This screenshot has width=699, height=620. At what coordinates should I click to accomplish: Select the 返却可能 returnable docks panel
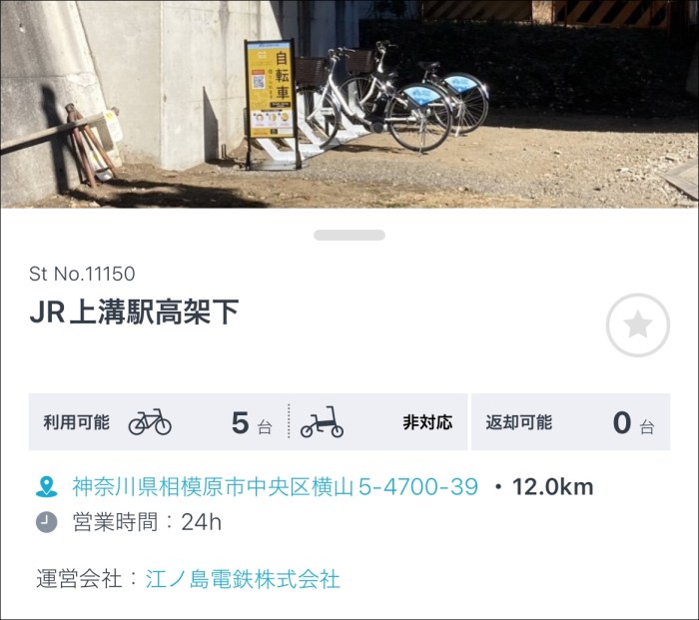coord(570,421)
